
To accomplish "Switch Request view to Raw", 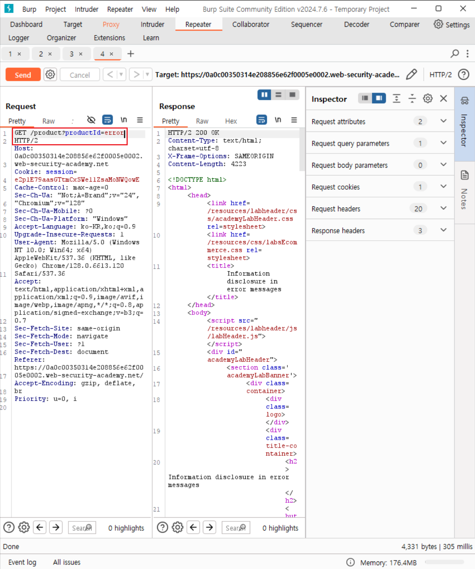I will coord(48,121).
